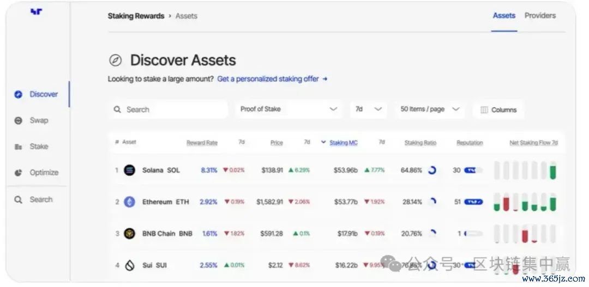This screenshot has height=287, width=589.
Task: Click the Staking Rewards logo icon
Action: click(x=37, y=11)
